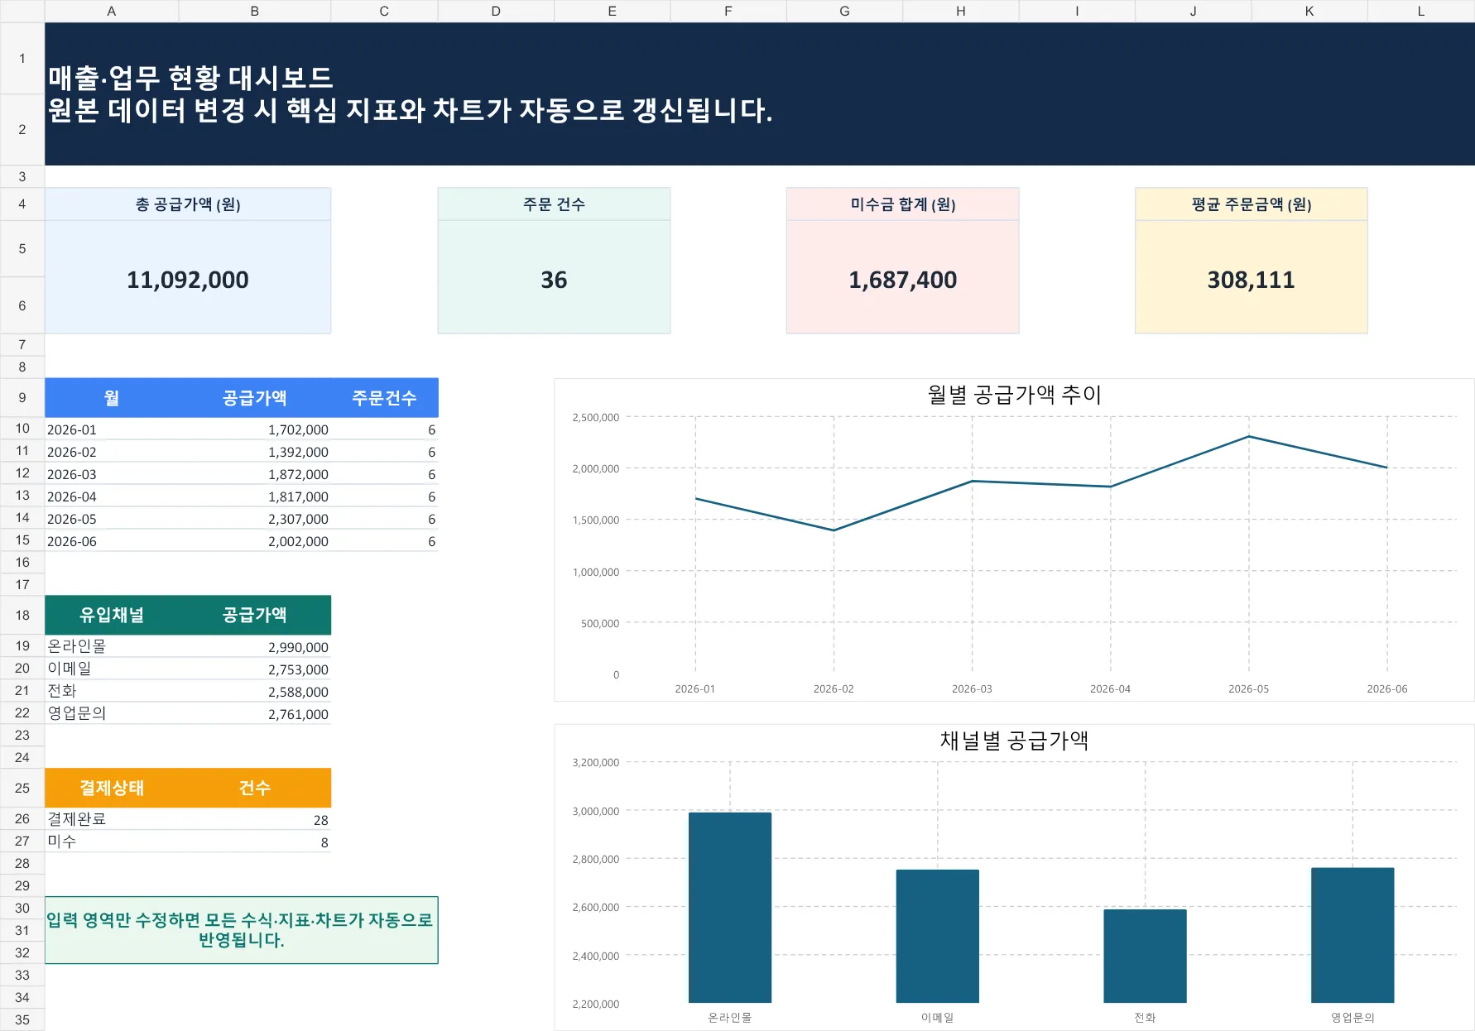Click the 1,687,400 receivables value
This screenshot has height=1031, width=1475.
pos(903,280)
